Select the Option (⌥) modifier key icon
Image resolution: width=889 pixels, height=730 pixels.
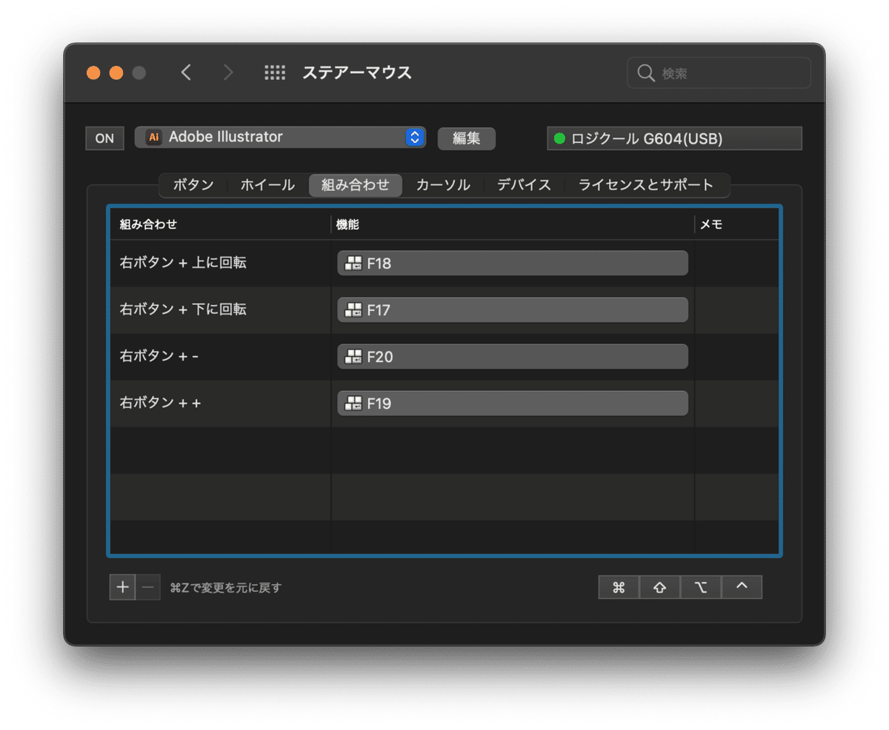700,586
